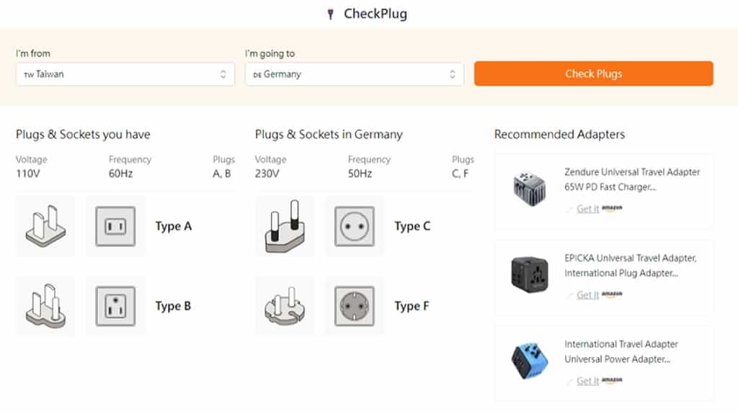Open International Travel Adapter "Get it" link

coord(588,381)
